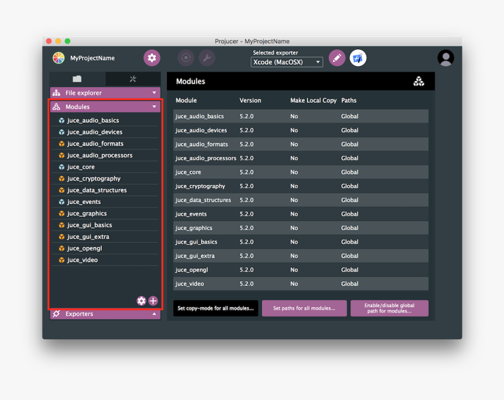Add a module with the plus icon

point(153,301)
